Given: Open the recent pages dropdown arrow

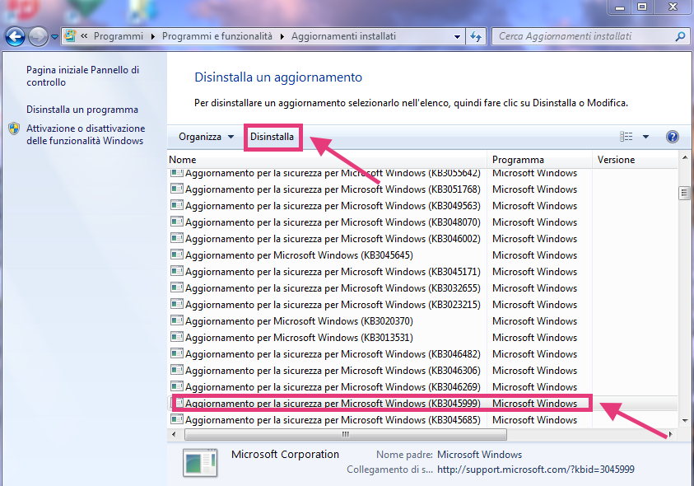Looking at the screenshot, I should tap(54, 37).
